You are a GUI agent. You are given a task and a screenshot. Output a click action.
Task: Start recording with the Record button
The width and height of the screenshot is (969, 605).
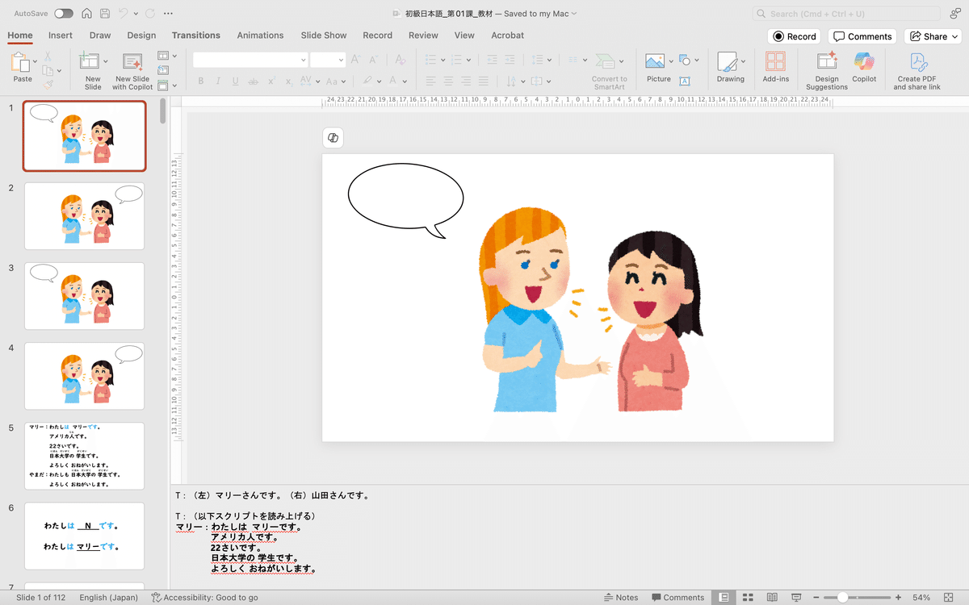coord(794,35)
